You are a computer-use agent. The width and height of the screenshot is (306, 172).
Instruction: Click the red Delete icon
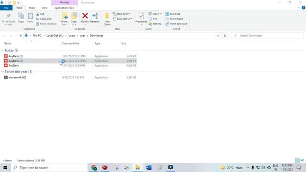85,16
